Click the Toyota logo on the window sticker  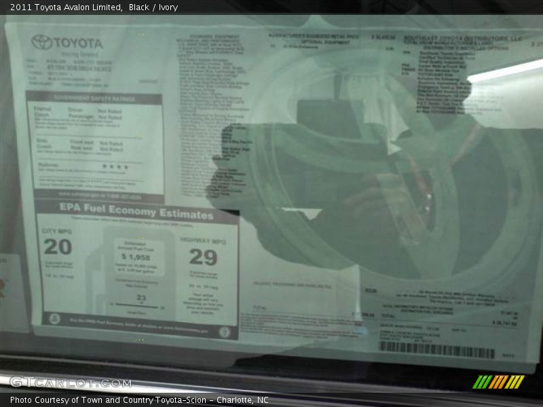click(41, 42)
